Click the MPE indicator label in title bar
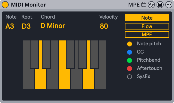This screenshot has width=174, height=103. pos(134,5)
